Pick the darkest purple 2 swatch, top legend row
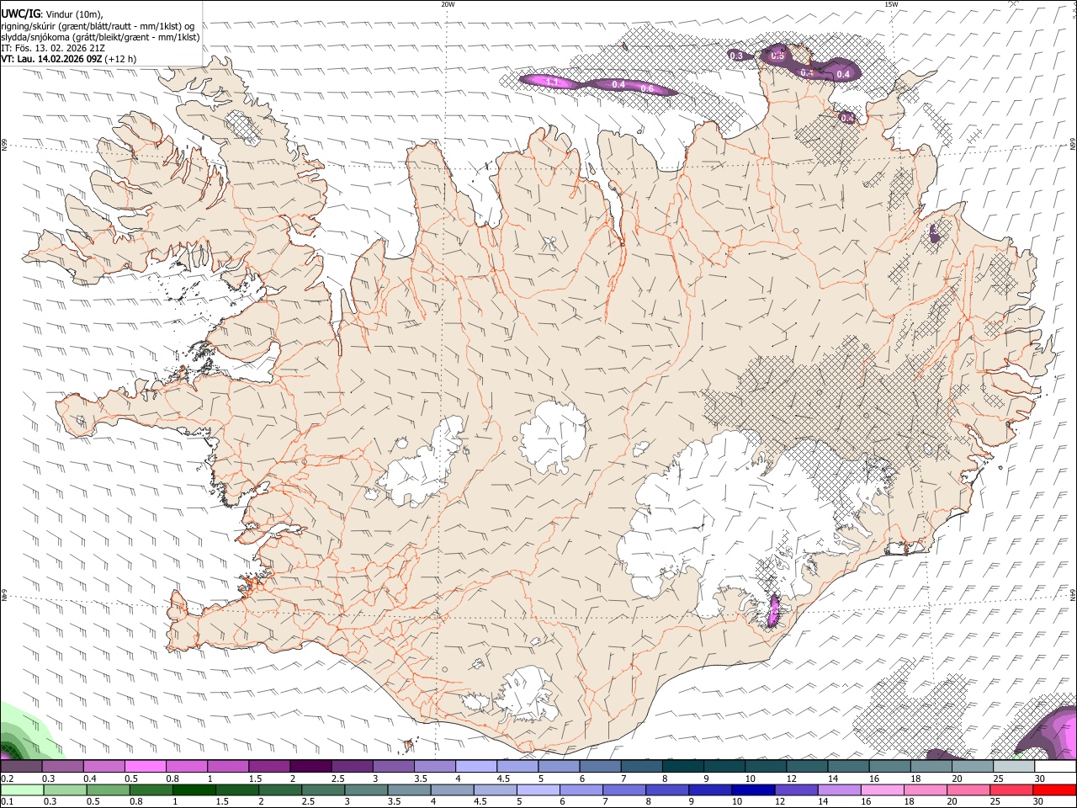 [x=310, y=767]
